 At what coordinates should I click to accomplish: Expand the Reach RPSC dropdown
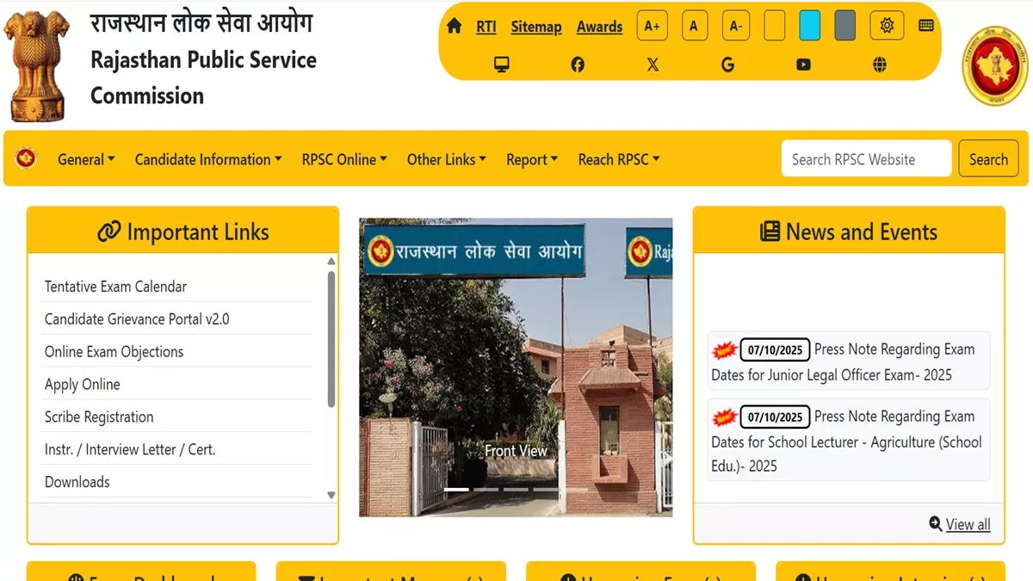pos(619,159)
